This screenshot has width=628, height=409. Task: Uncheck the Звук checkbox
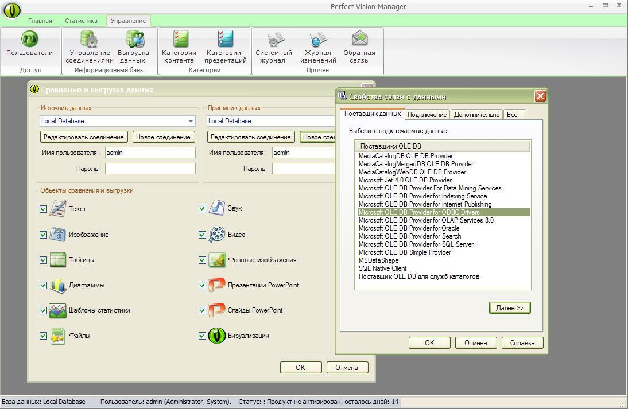202,208
